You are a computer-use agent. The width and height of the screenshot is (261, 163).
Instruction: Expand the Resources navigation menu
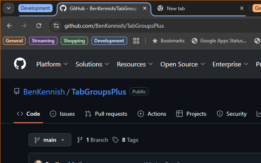(x=135, y=64)
